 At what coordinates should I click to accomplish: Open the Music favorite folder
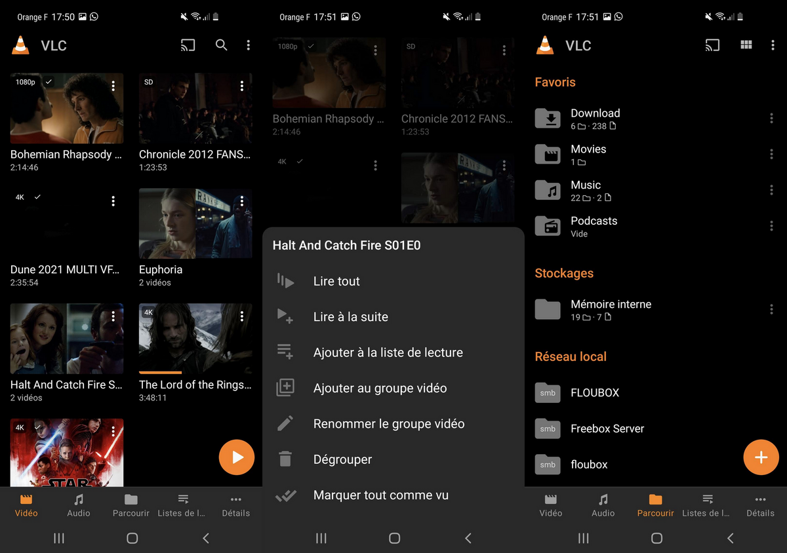point(656,191)
